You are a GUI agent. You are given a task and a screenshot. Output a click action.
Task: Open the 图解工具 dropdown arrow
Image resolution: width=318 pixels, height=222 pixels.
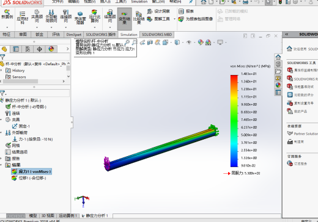174,19
